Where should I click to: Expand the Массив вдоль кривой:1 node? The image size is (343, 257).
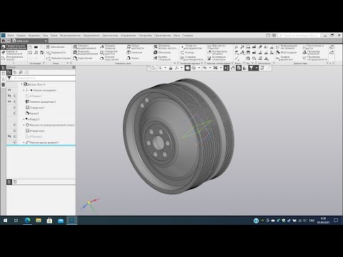click(24, 142)
